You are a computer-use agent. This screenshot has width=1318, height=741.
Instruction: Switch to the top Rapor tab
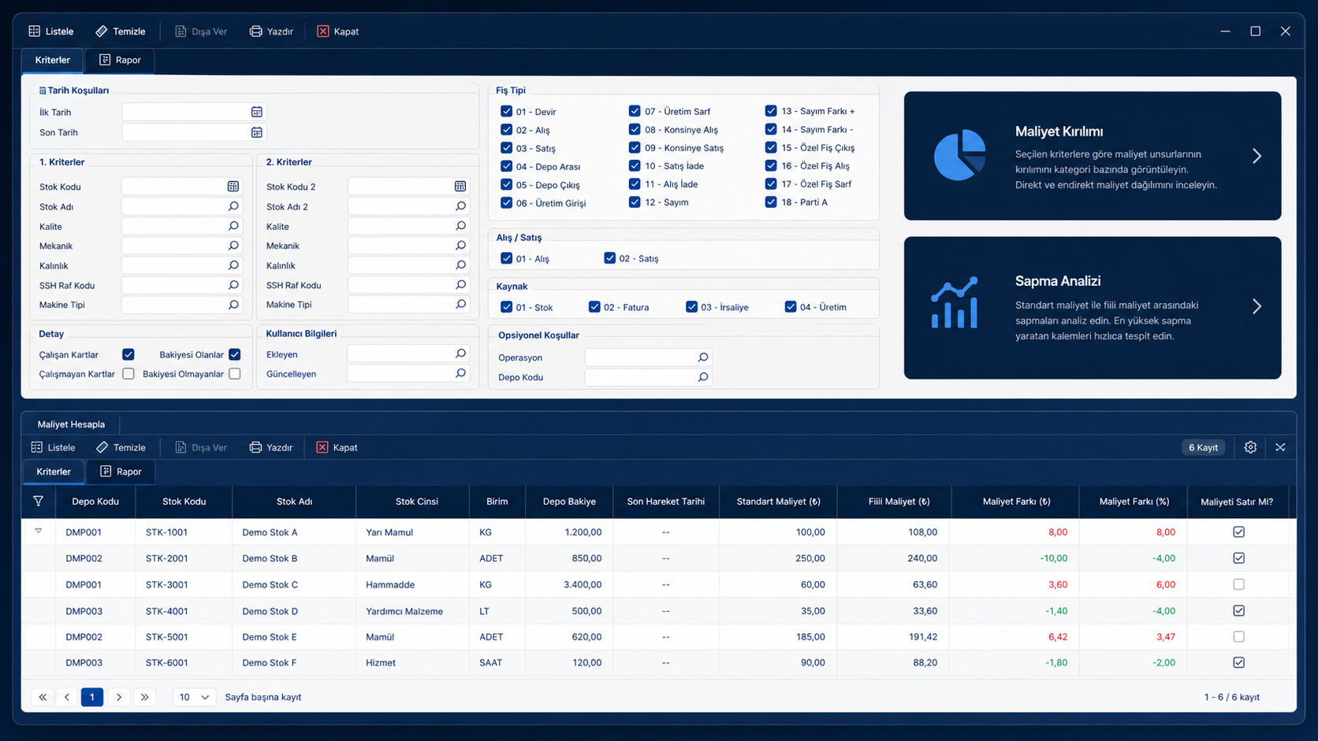120,60
